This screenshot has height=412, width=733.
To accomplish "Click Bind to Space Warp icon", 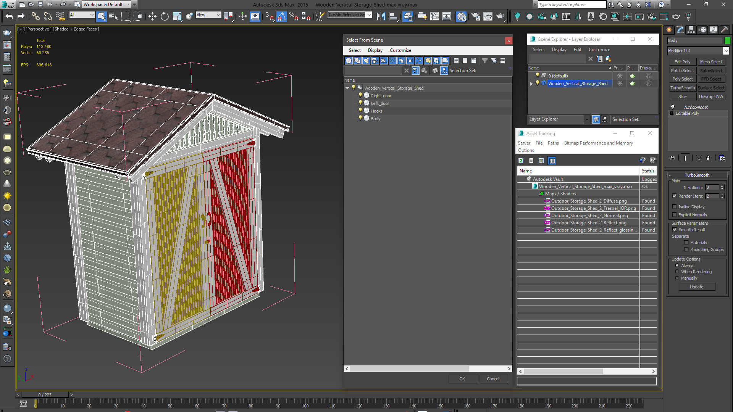I will [60, 16].
